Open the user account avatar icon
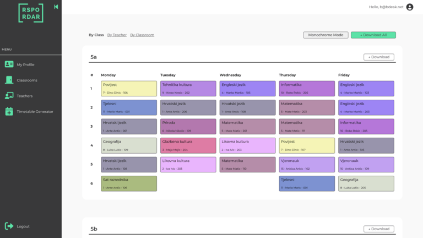Screen dimensions: 423x238 pos(410,7)
